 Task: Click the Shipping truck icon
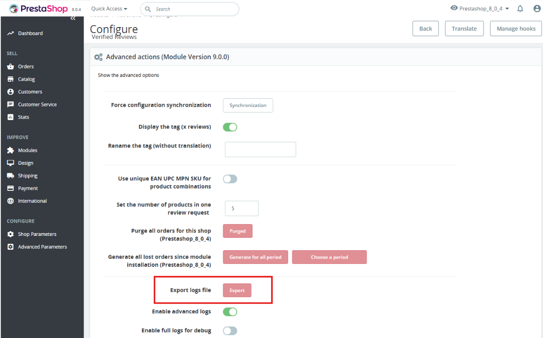11,176
